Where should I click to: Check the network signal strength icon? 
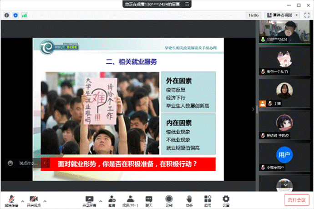tap(24, 15)
